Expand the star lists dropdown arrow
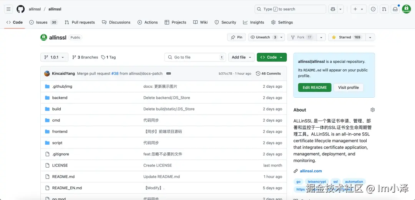This screenshot has width=415, height=200. [x=370, y=37]
